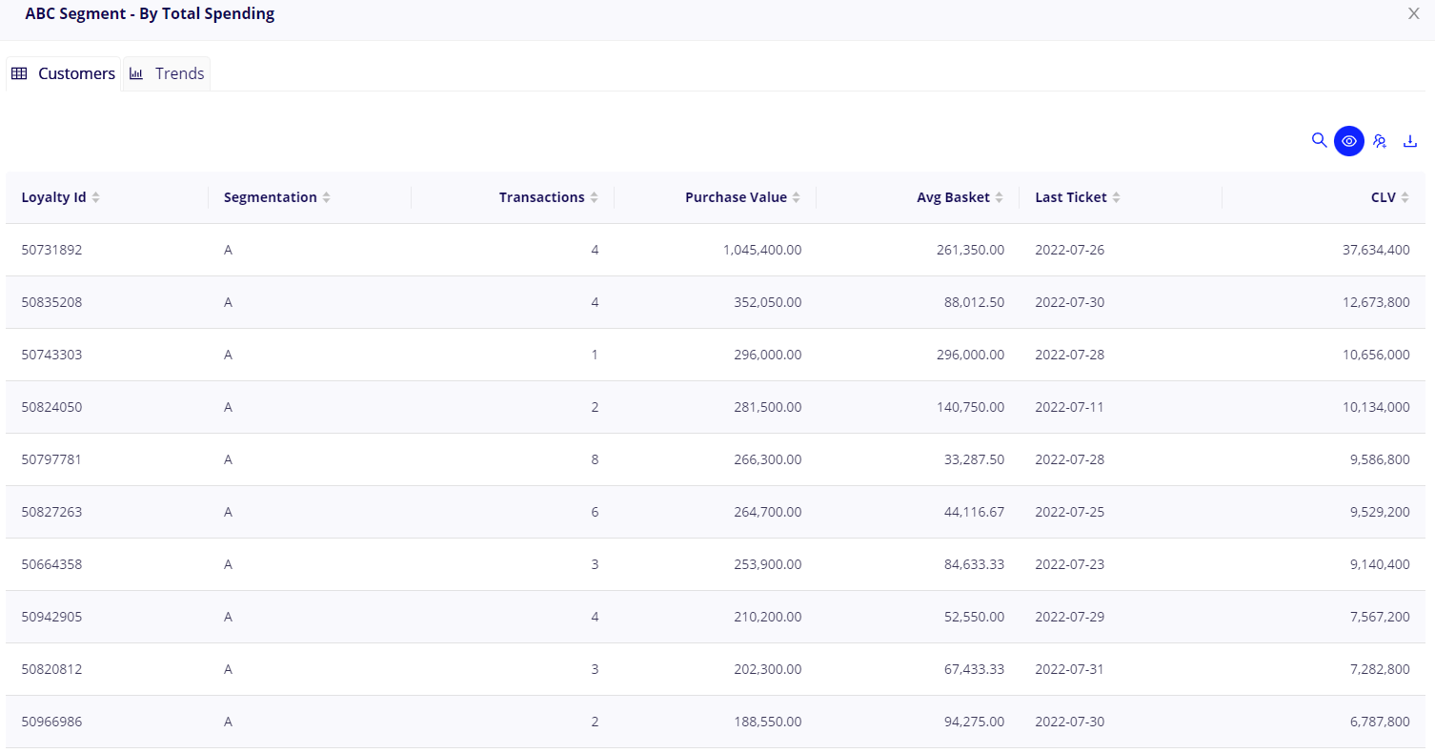The width and height of the screenshot is (1435, 753).
Task: Click the dialog title ABC Segment
Action: (150, 14)
